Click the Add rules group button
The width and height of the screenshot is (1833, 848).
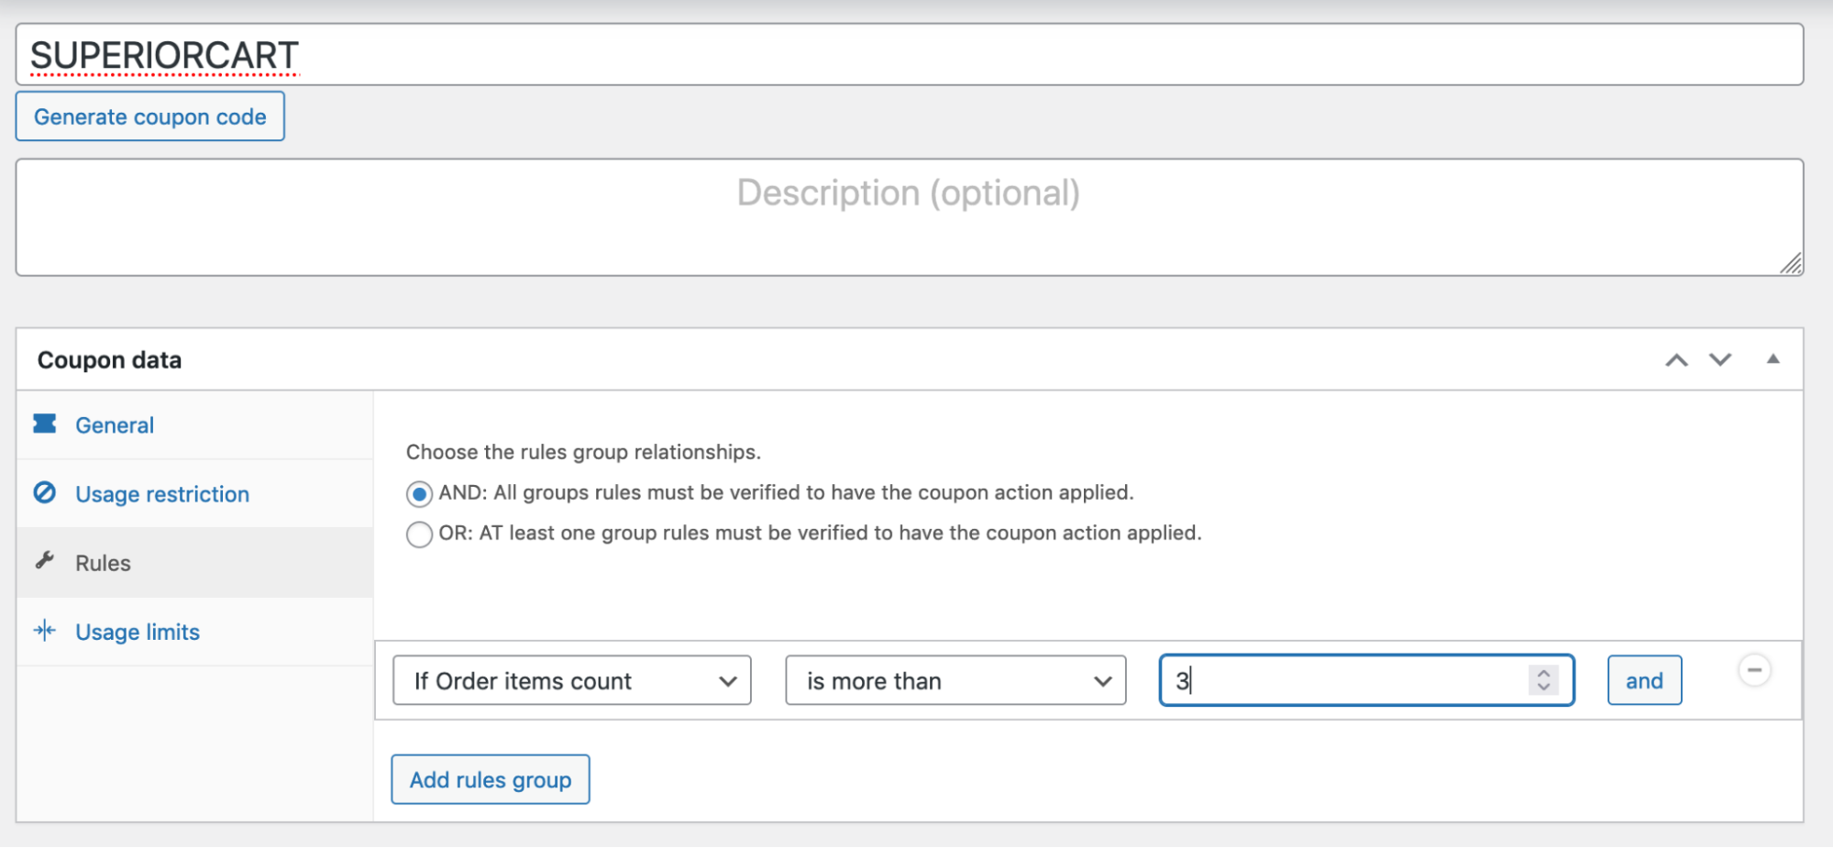490,778
